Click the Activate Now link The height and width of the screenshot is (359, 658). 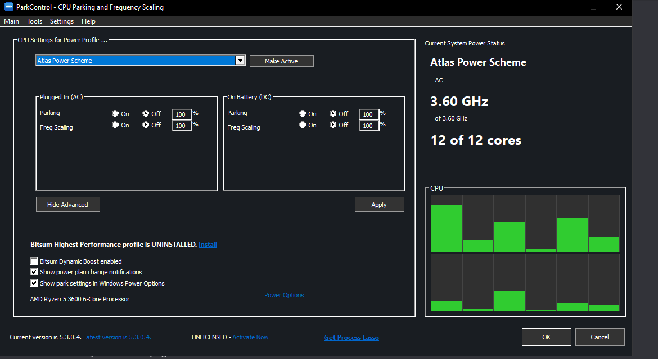(250, 337)
